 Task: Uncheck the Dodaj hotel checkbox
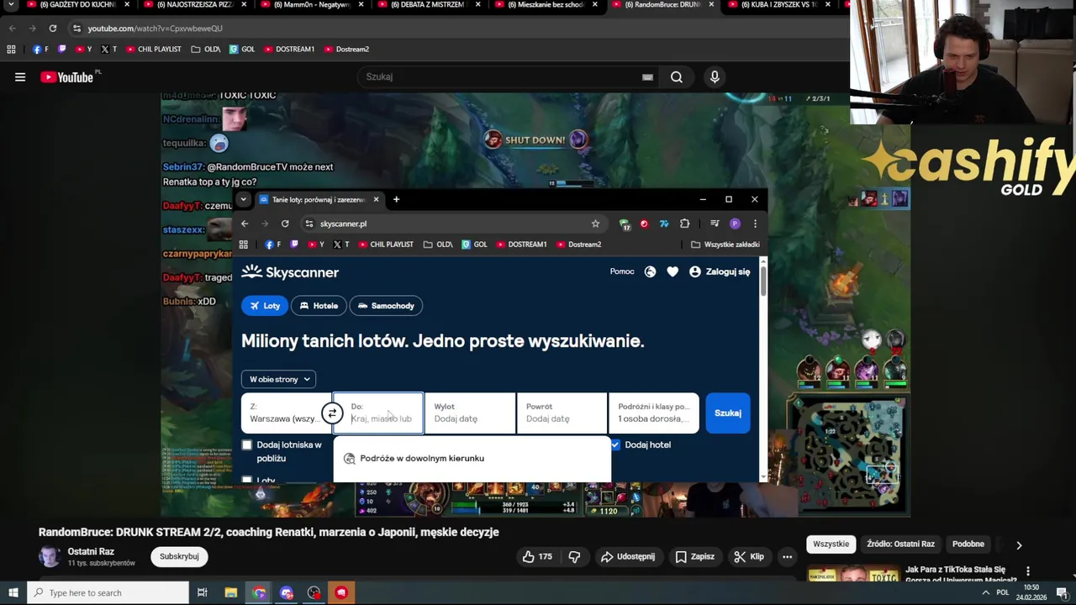(615, 445)
